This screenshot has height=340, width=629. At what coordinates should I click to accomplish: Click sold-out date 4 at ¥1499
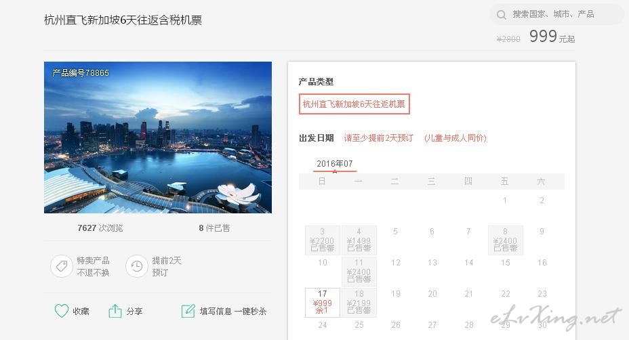coord(359,240)
